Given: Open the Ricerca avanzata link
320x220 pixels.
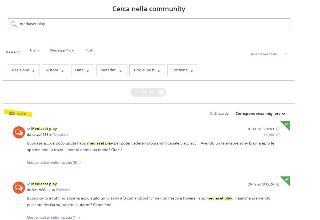Looking at the screenshot, I should pos(264,54).
